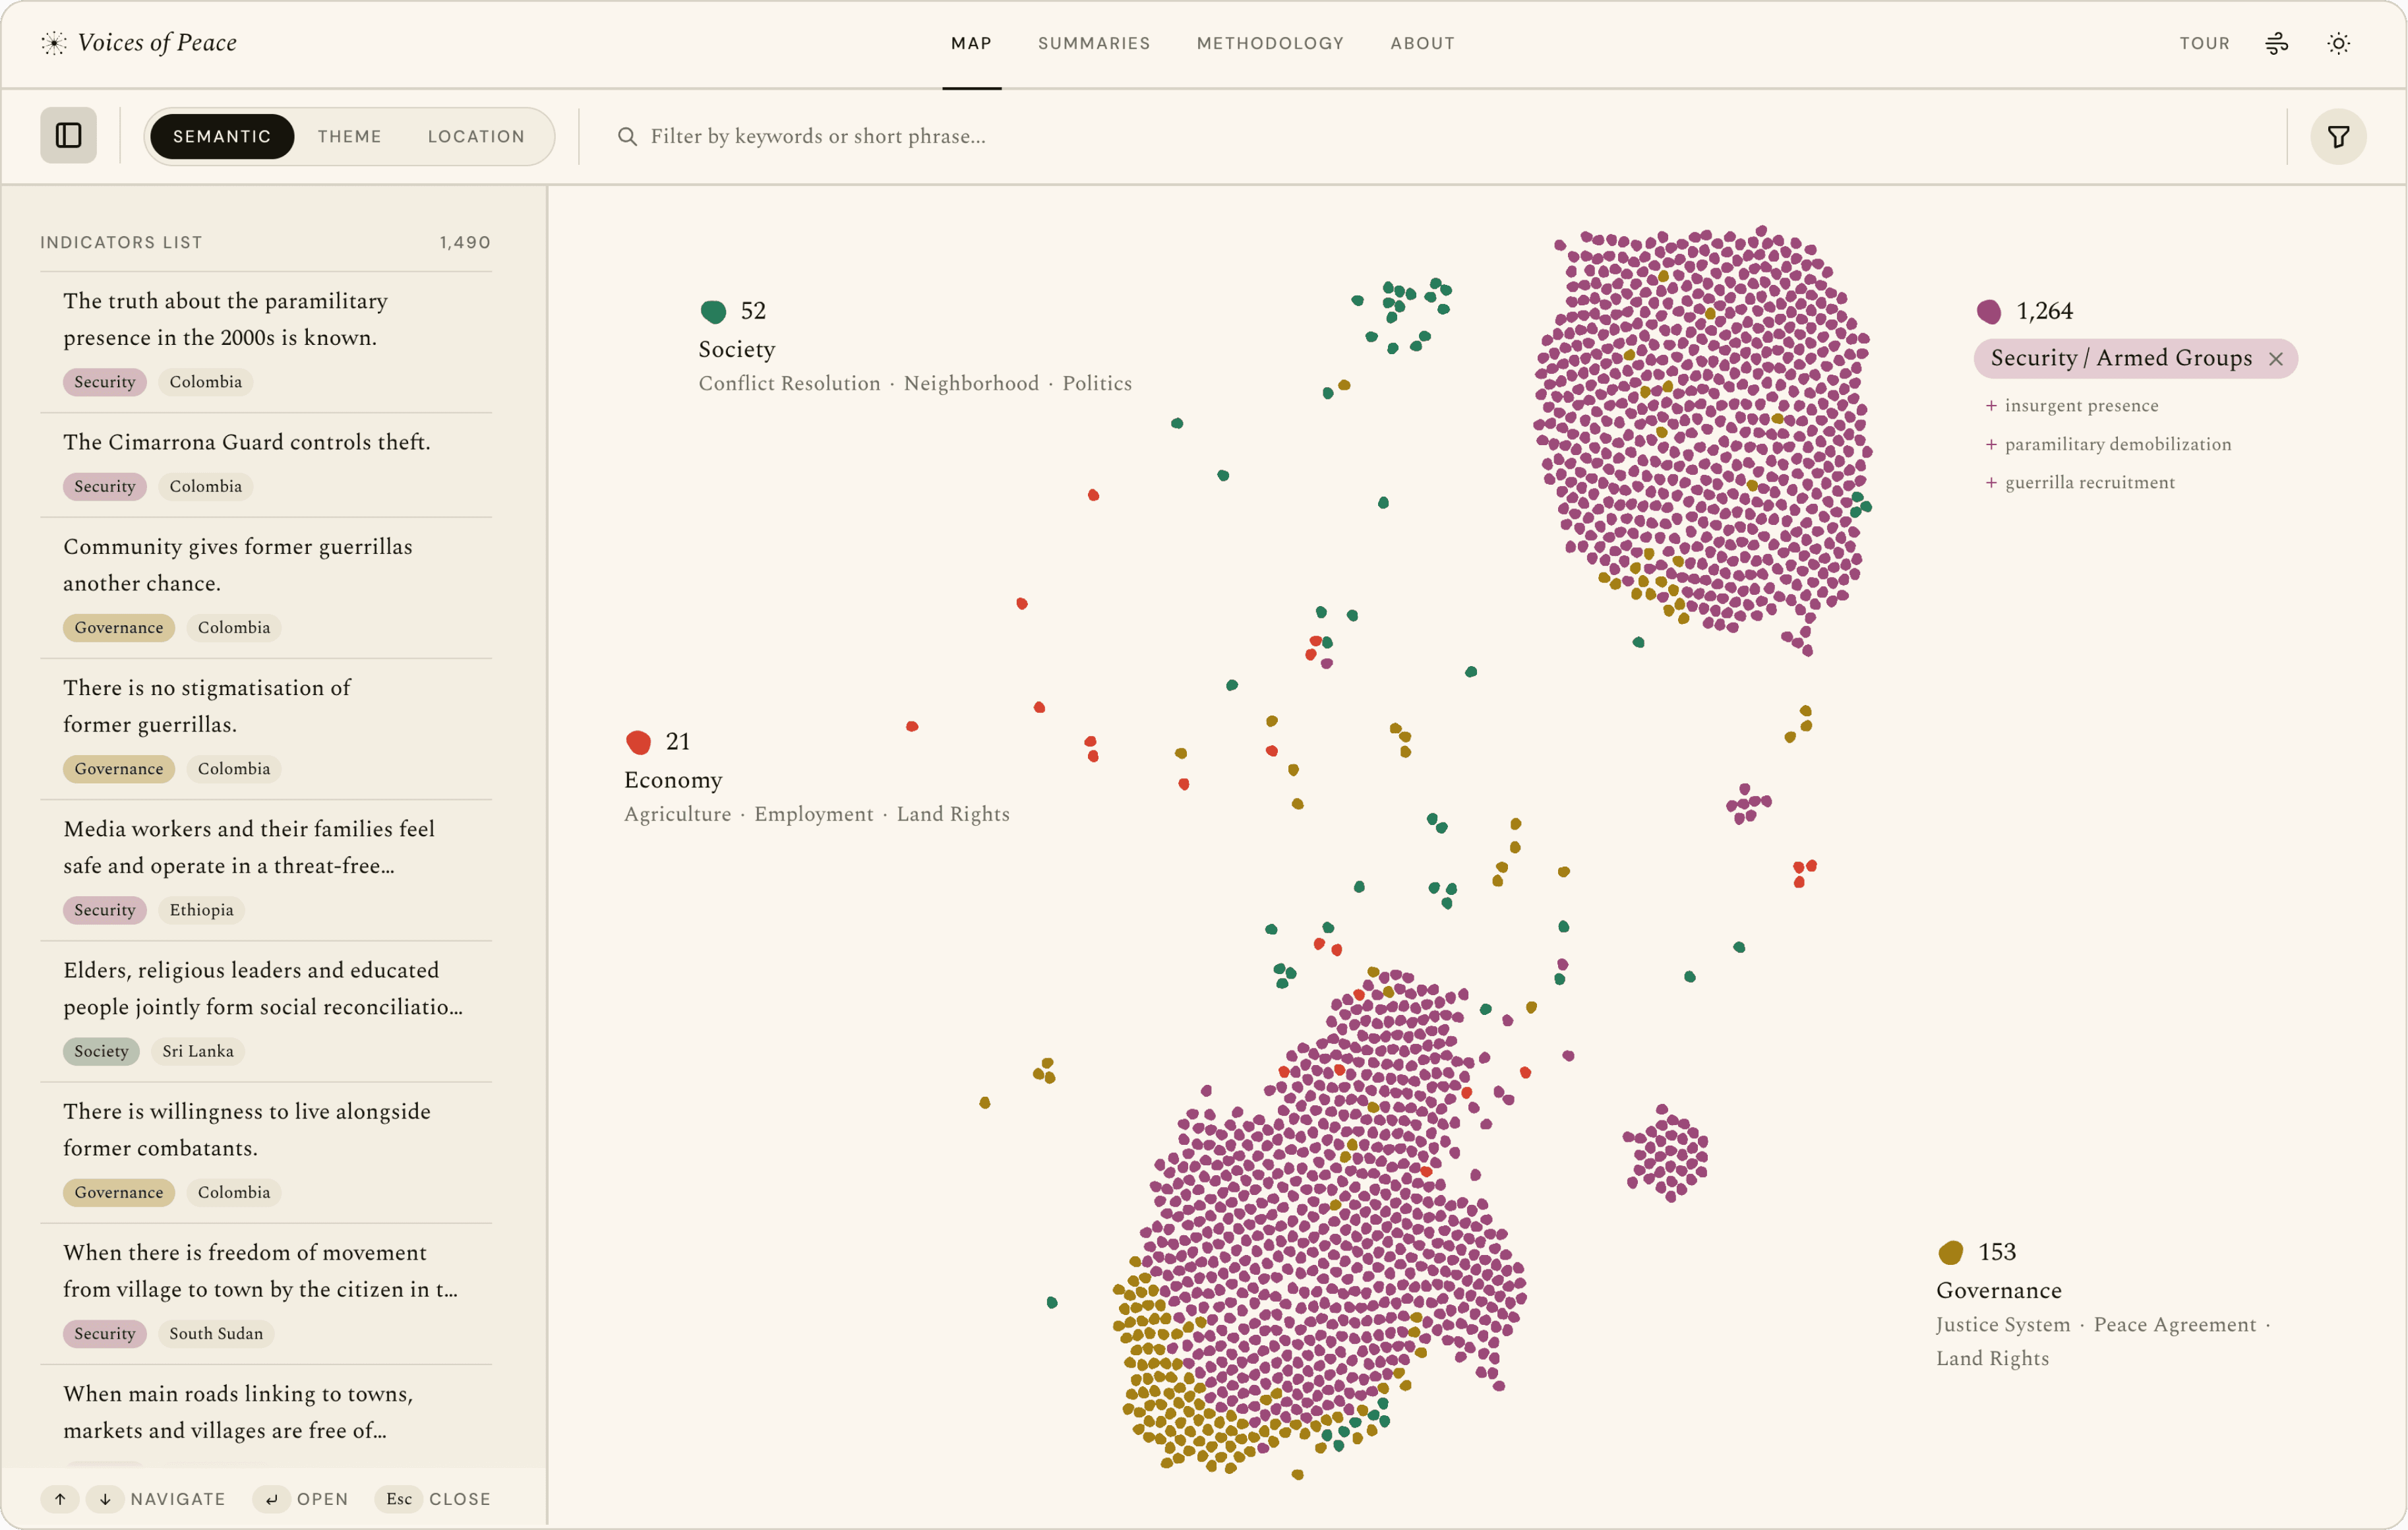Screen dimensions: 2408x1530
Task: Select the Society cluster label
Action: [x=737, y=349]
